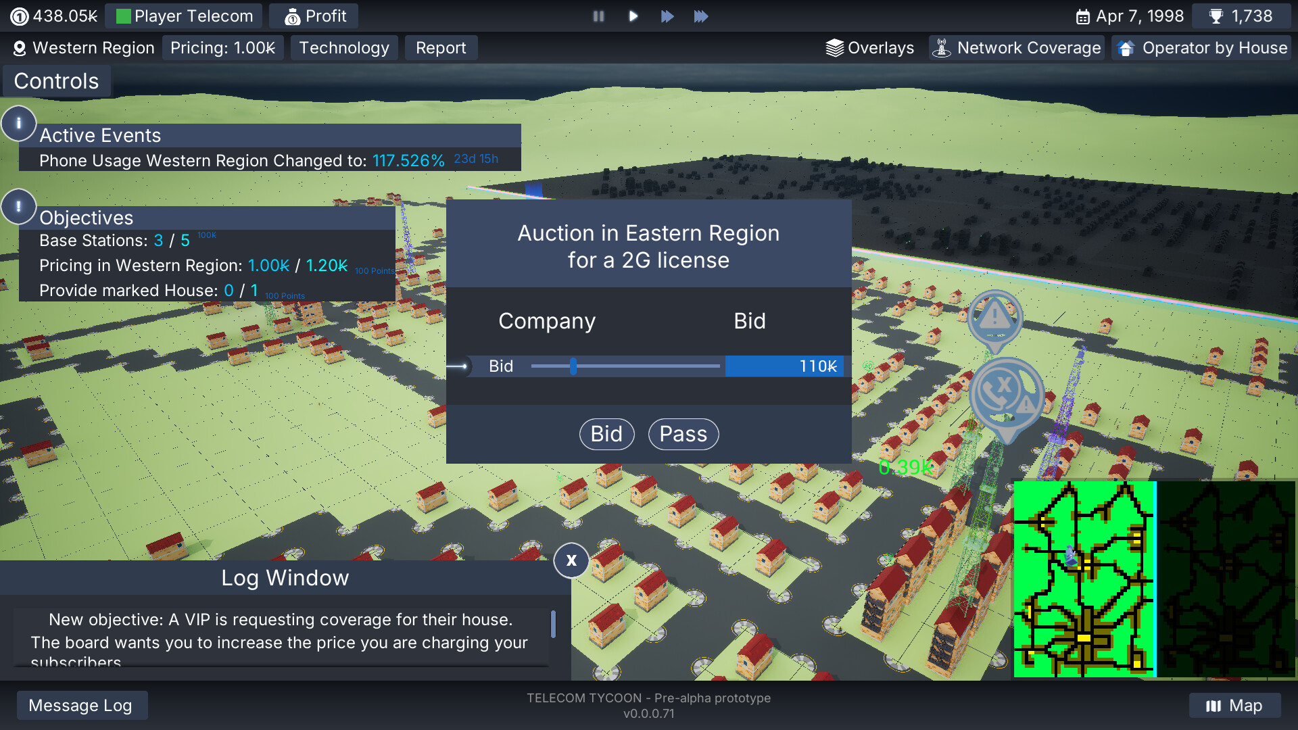Set game speed to normal play
Screen dimensions: 1298x730
[x=633, y=16]
